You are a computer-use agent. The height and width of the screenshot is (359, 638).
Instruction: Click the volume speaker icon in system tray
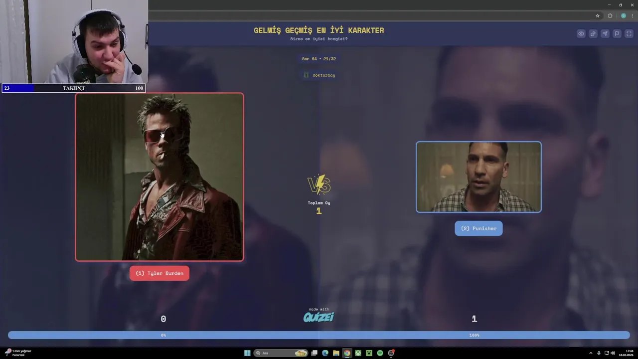613,353
